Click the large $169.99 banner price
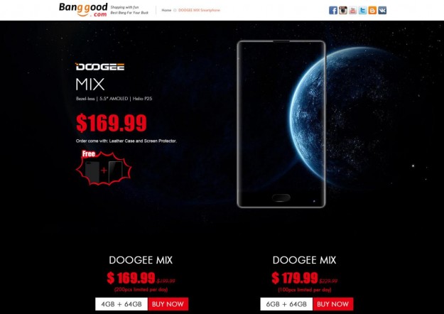Image resolution: width=444 pixels, height=314 pixels. [x=112, y=123]
